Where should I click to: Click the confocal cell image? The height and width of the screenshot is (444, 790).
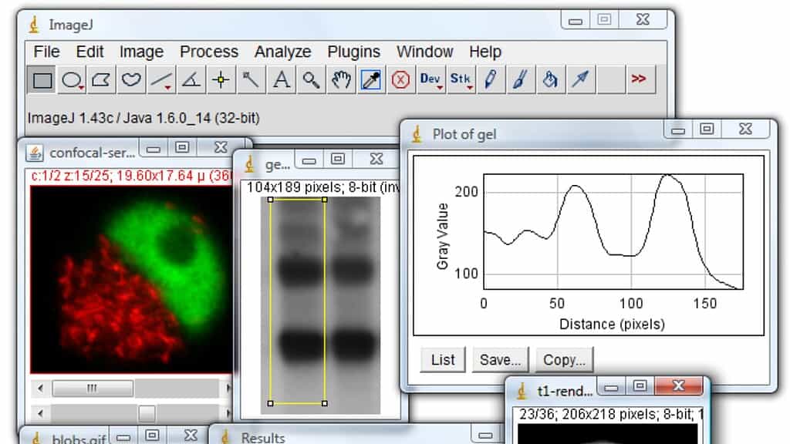[132, 279]
